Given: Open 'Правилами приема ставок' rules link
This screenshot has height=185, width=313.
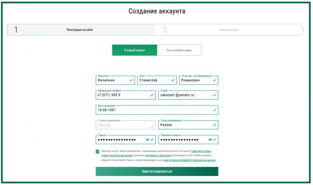Looking at the screenshot, I should click(x=156, y=153).
